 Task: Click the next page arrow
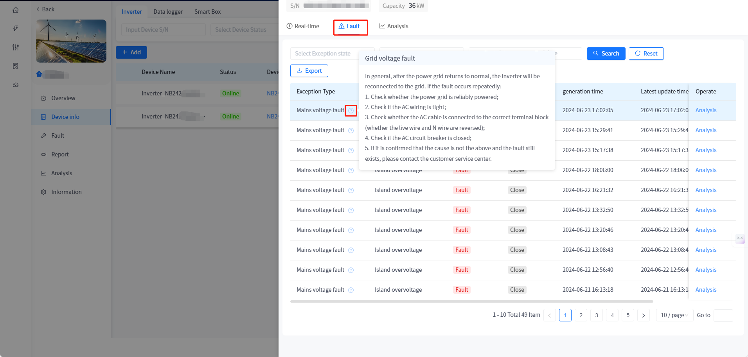643,315
